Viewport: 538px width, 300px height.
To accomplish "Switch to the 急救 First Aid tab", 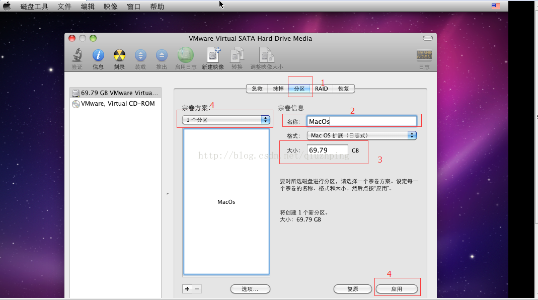I will (x=257, y=89).
